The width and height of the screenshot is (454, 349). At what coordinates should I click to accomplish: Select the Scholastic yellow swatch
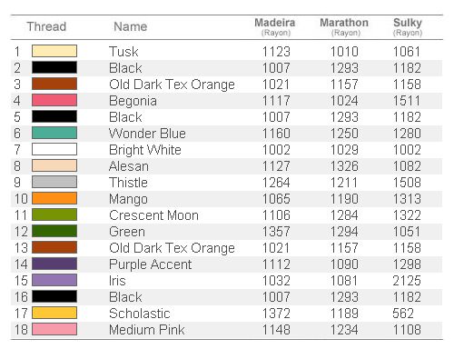tap(54, 313)
